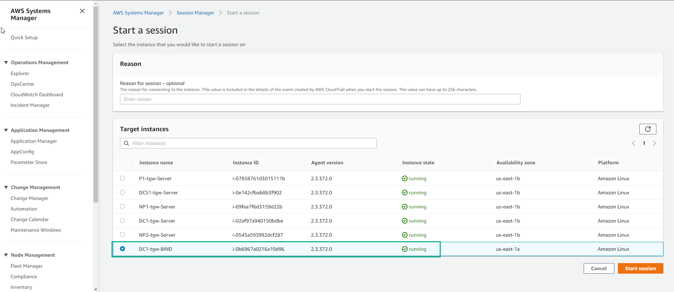The height and width of the screenshot is (292, 674).
Task: Select the DC1-tgw-BIND radio button
Action: click(122, 249)
